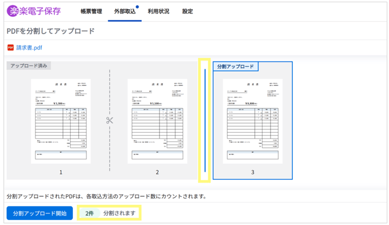Click the 分割アップロード tag on page 3
The width and height of the screenshot is (389, 225).
click(x=235, y=66)
